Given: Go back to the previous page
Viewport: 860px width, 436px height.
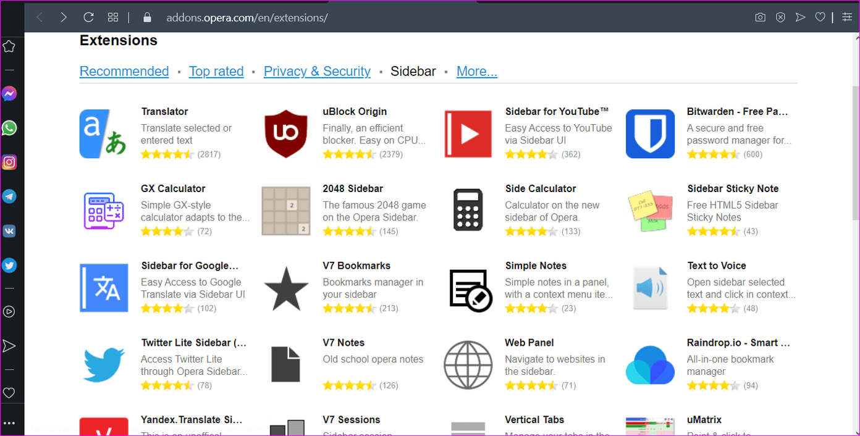Looking at the screenshot, I should [x=40, y=17].
